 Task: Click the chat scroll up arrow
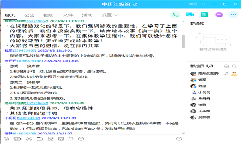click(183, 22)
